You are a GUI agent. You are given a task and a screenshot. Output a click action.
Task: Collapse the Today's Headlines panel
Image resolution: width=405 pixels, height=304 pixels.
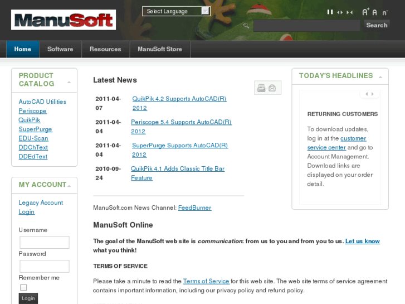pos(380,77)
